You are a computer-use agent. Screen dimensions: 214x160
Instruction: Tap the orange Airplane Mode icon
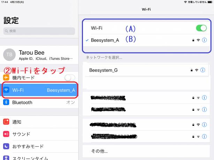click(x=6, y=78)
